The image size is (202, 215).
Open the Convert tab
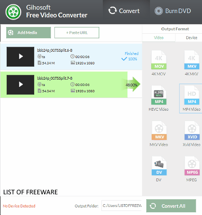click(x=124, y=11)
